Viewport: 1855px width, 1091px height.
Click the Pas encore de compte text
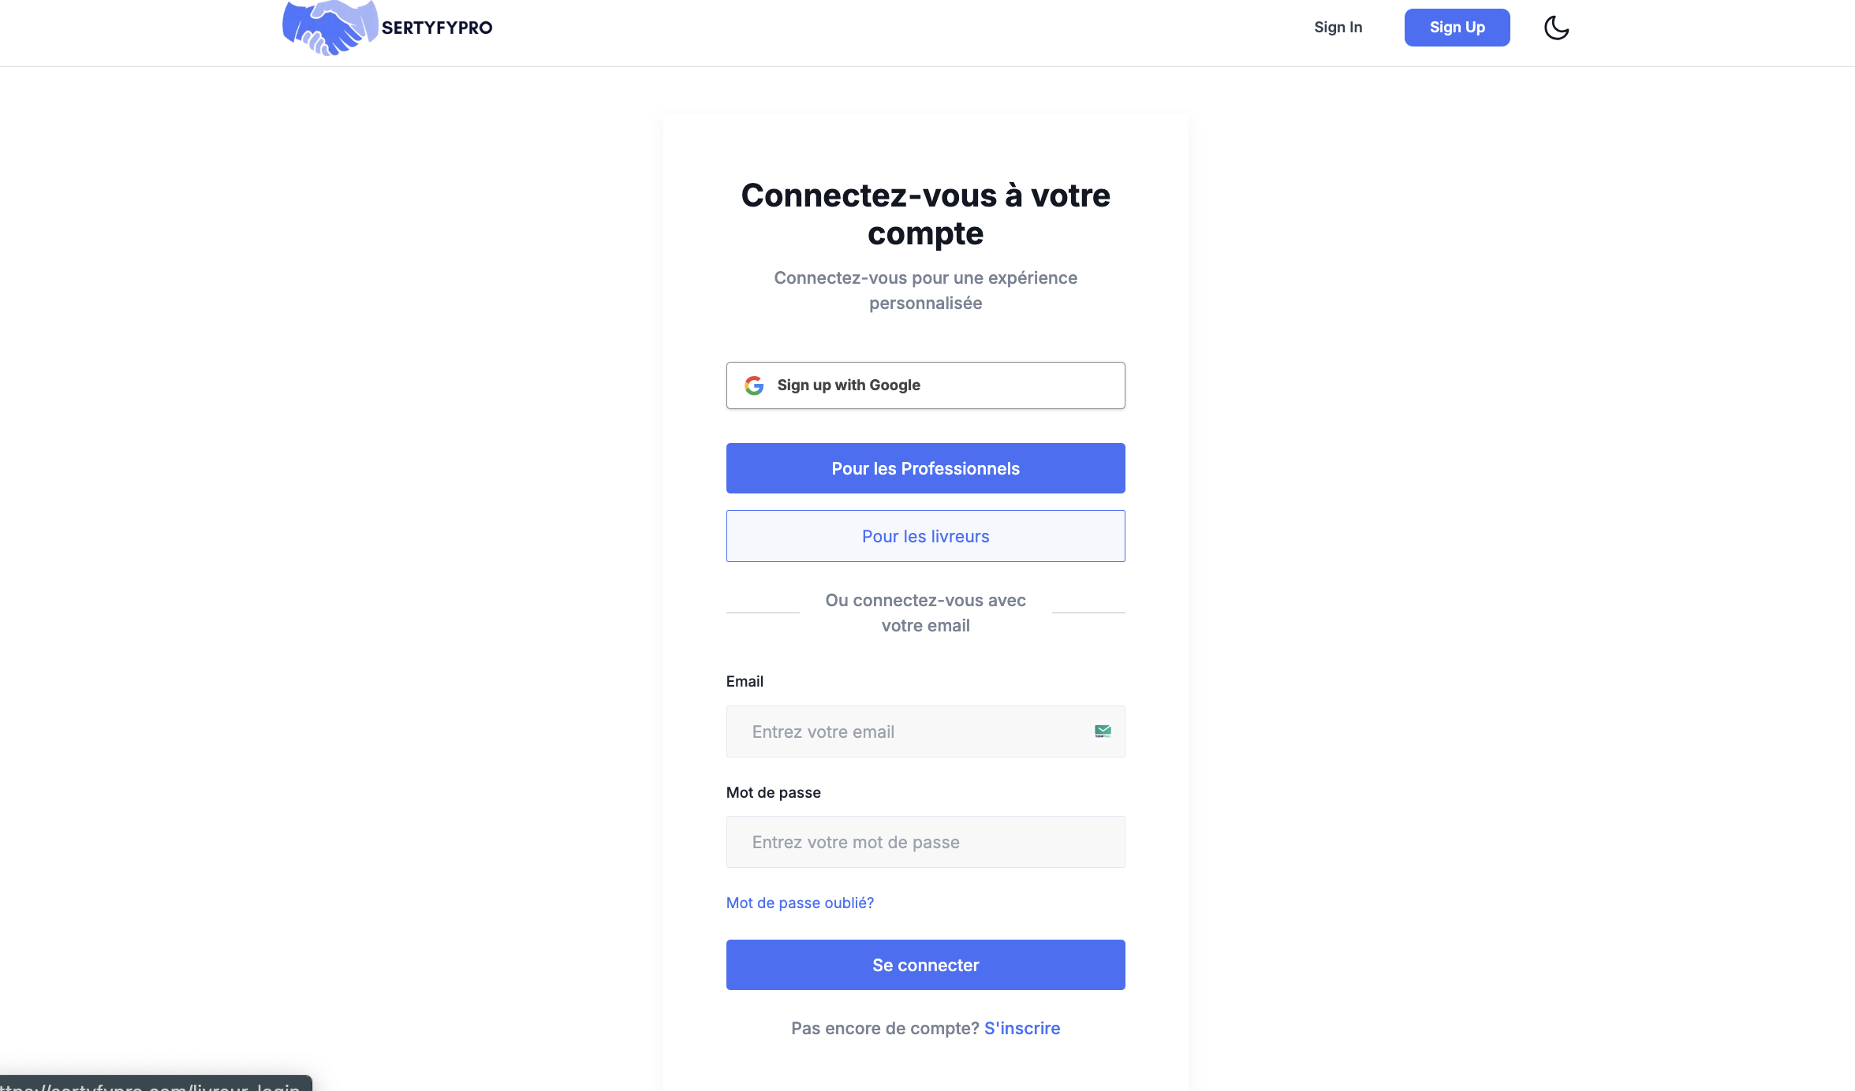(x=885, y=1028)
